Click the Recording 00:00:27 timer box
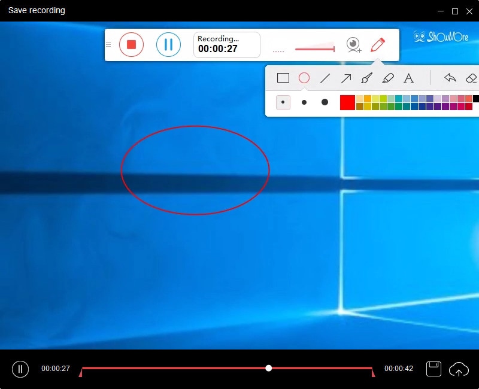 point(227,45)
